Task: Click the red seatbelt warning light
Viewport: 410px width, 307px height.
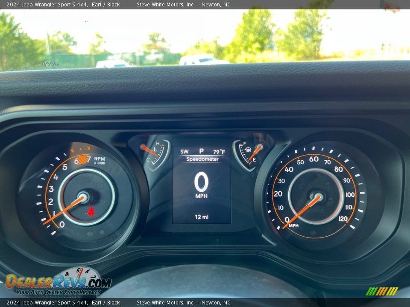Action: point(91,211)
